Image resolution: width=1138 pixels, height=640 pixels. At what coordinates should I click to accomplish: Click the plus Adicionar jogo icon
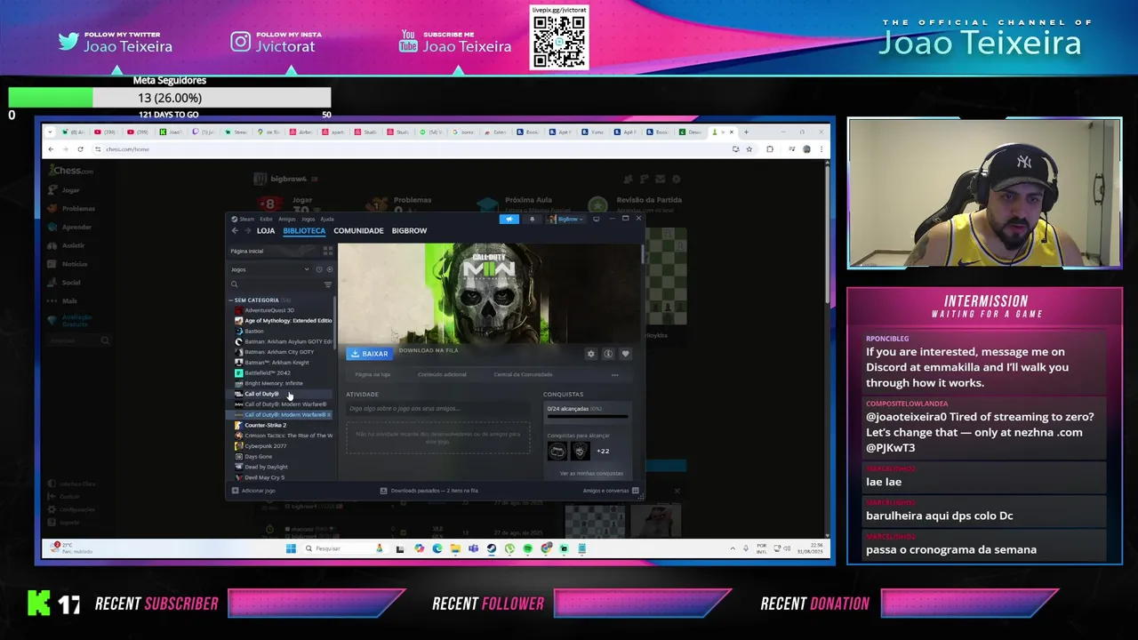pos(235,491)
